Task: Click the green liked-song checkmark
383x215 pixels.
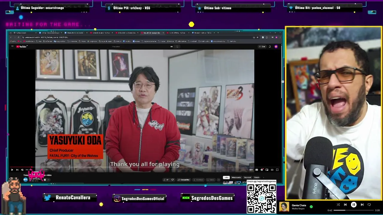Action: (x=311, y=206)
